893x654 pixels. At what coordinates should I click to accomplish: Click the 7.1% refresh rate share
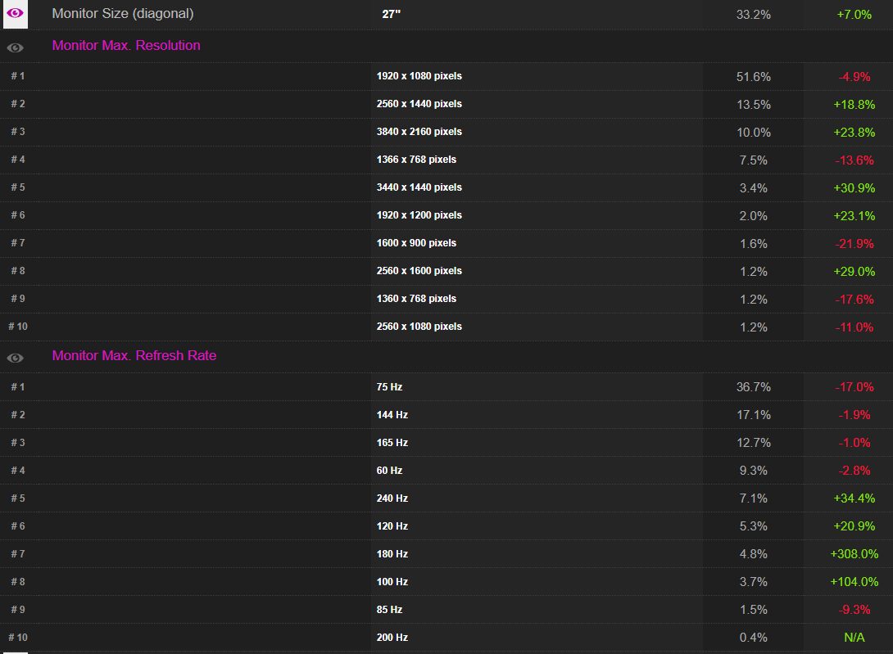click(753, 499)
